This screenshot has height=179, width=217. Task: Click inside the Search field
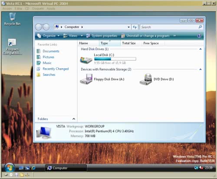click(169, 27)
